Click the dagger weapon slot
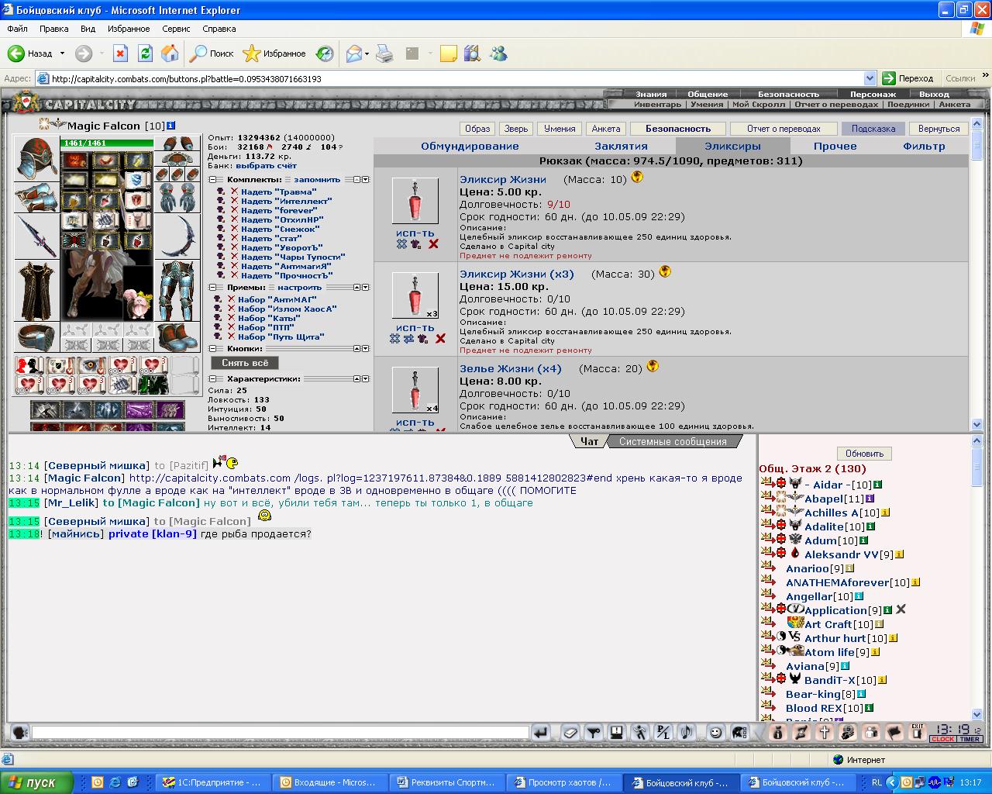 [x=36, y=236]
